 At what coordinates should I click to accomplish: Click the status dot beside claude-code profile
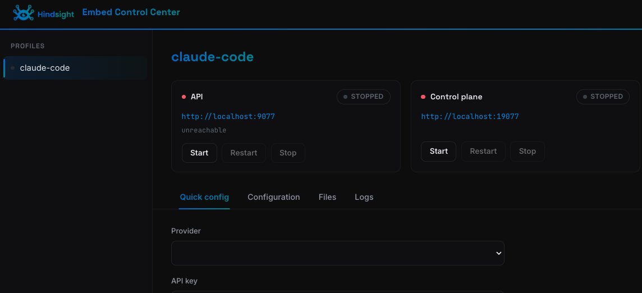pyautogui.click(x=13, y=68)
